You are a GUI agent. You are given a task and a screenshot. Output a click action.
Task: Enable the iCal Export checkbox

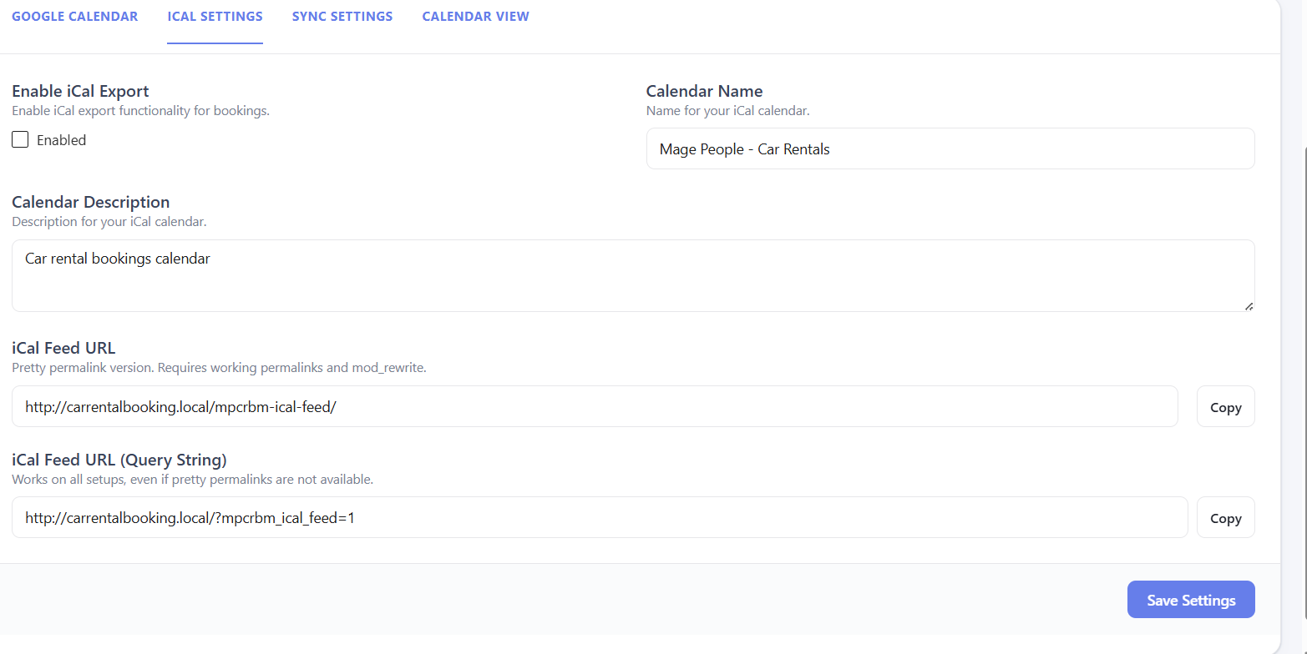point(20,139)
